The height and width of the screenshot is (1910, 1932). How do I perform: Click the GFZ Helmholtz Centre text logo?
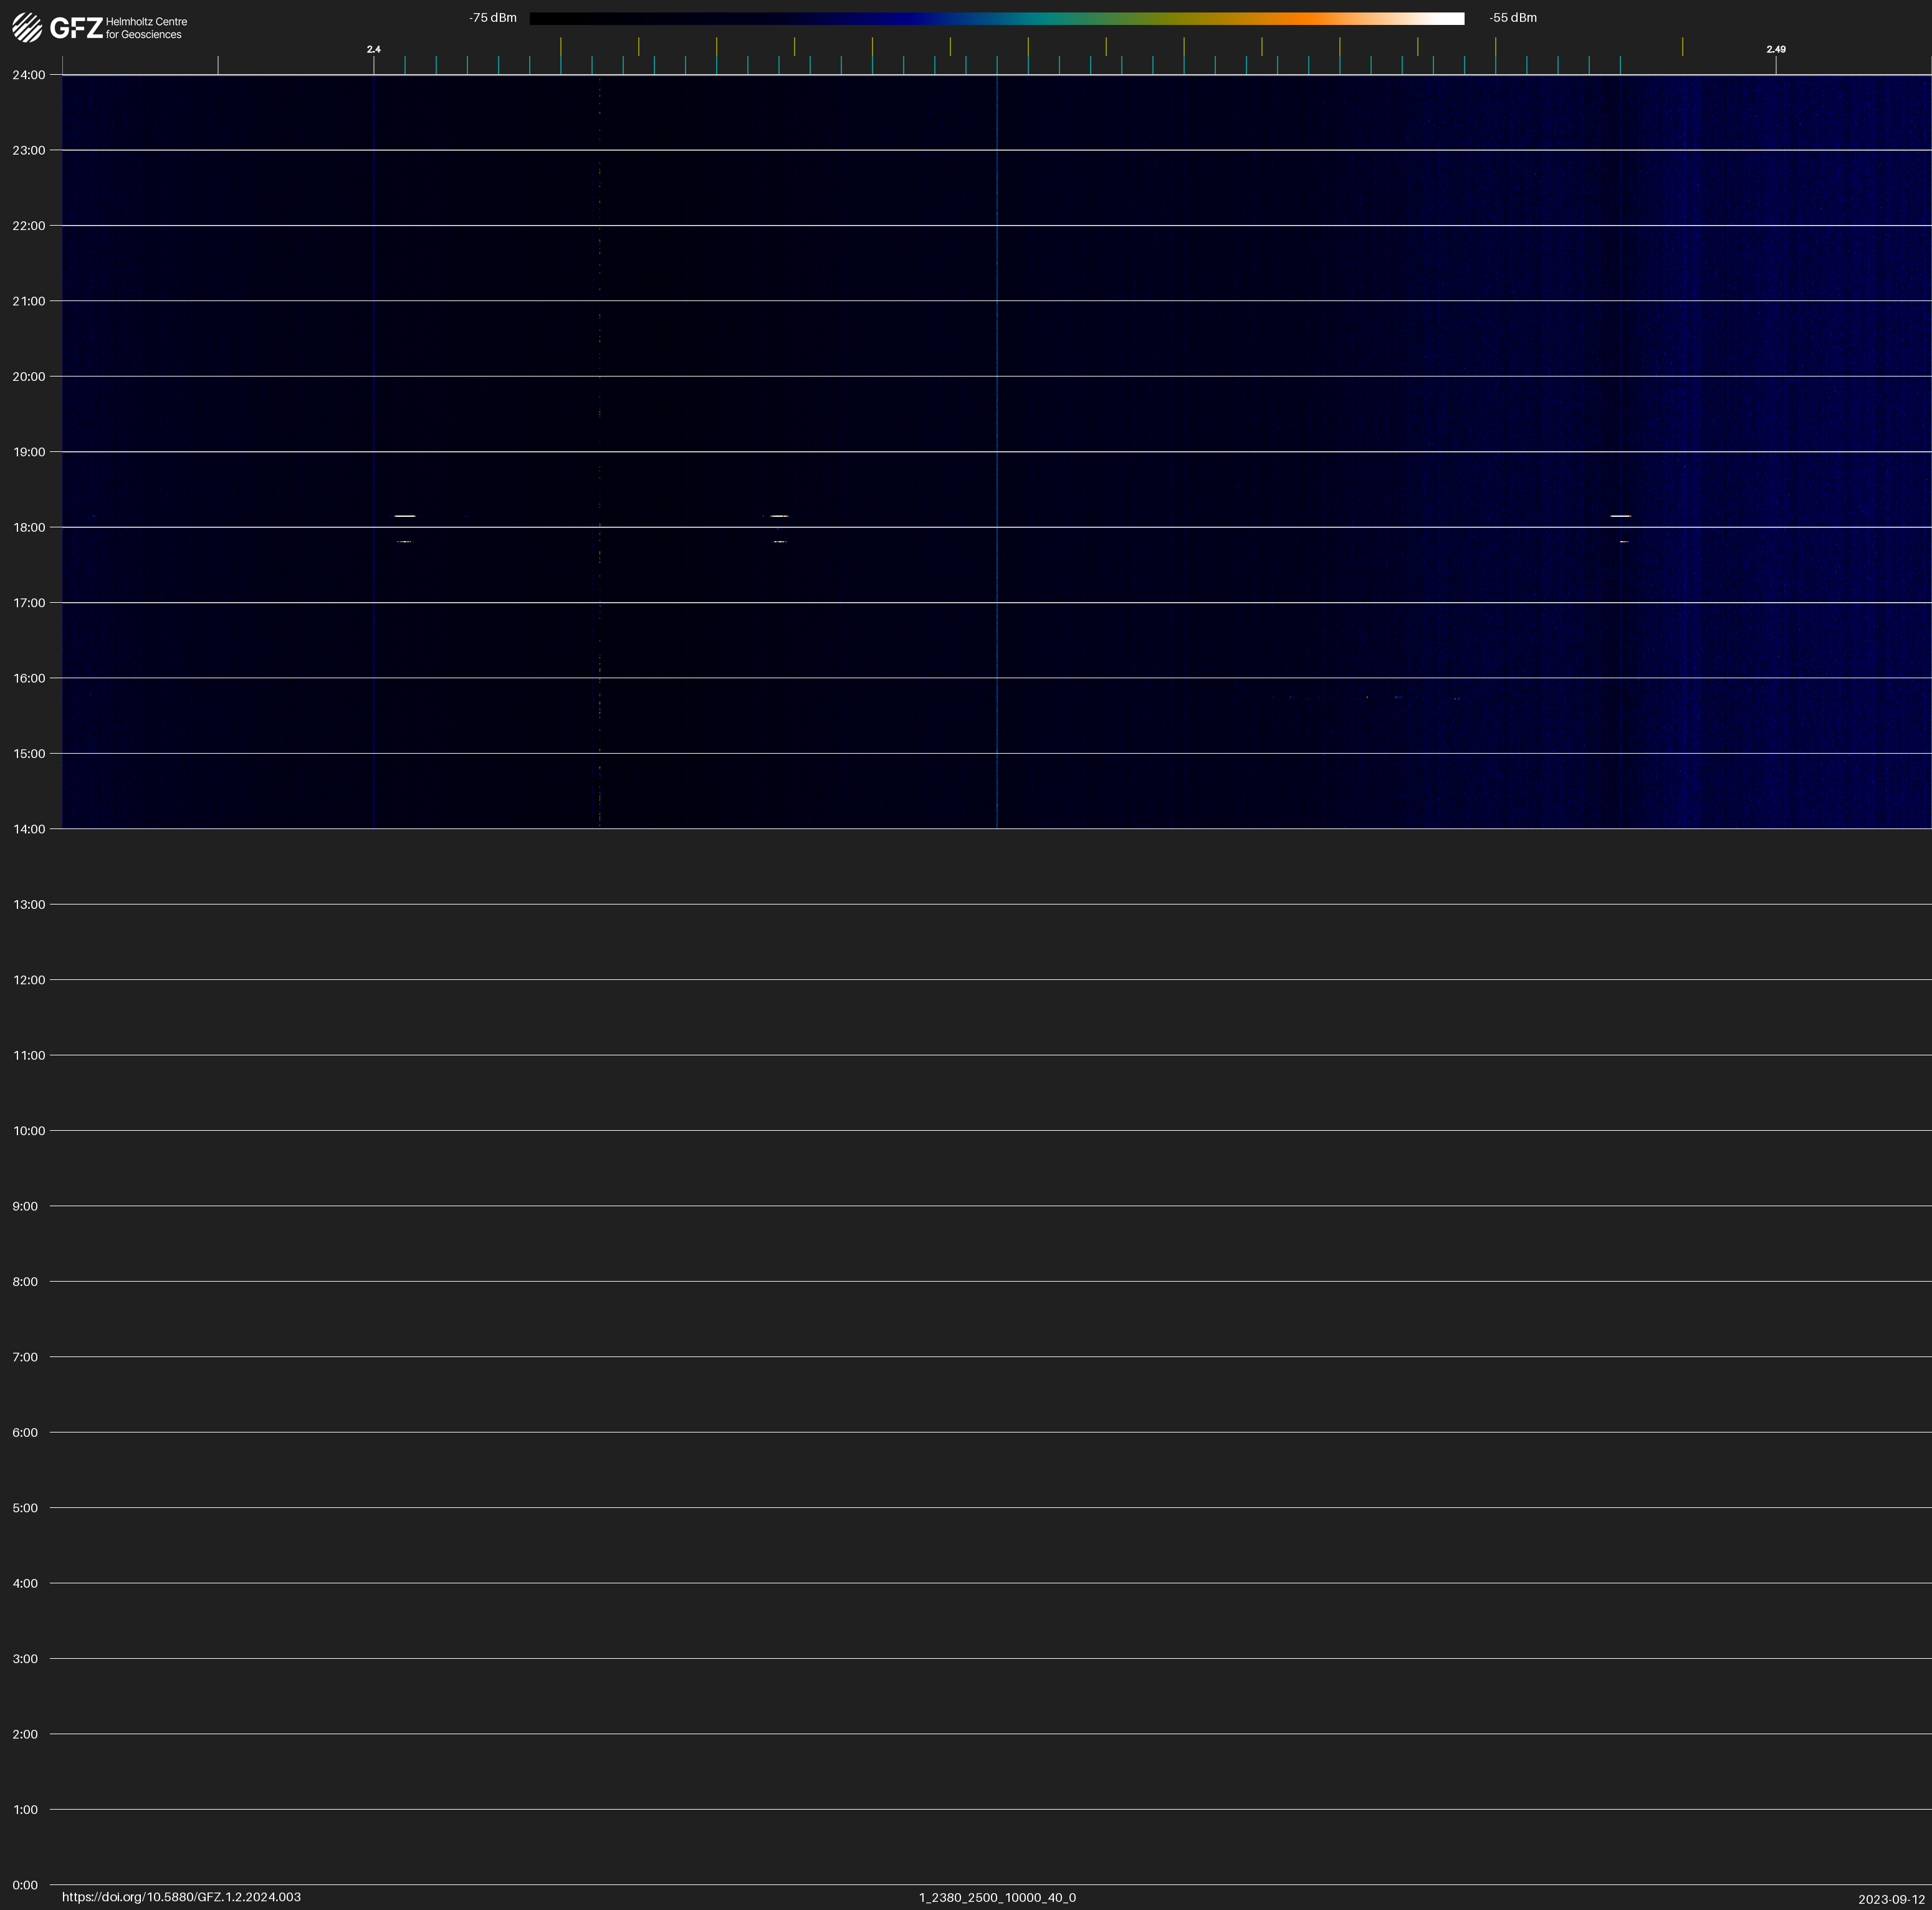(119, 28)
